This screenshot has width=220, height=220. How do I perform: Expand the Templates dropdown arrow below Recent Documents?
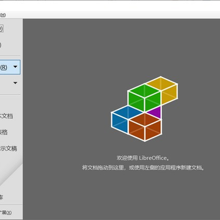[x=15, y=83]
